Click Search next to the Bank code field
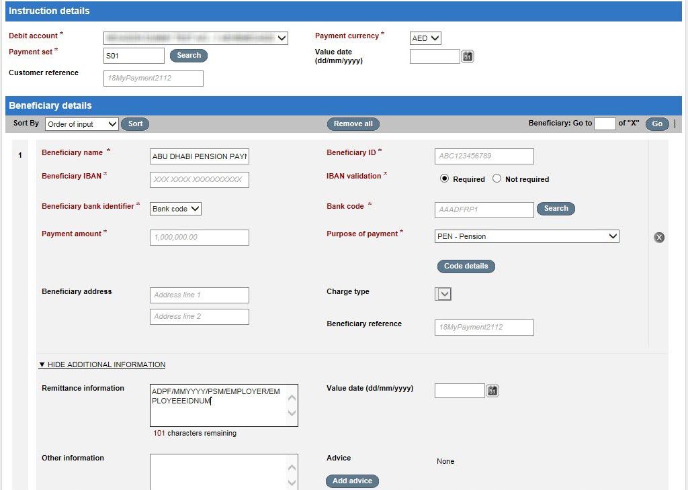The height and width of the screenshot is (490, 688). pos(556,209)
